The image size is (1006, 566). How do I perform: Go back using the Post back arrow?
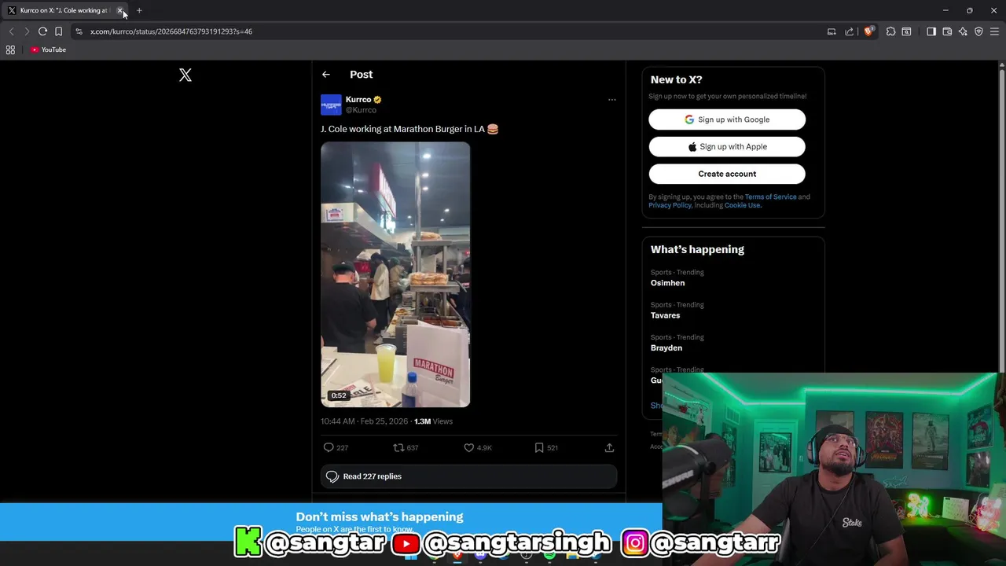(x=325, y=74)
